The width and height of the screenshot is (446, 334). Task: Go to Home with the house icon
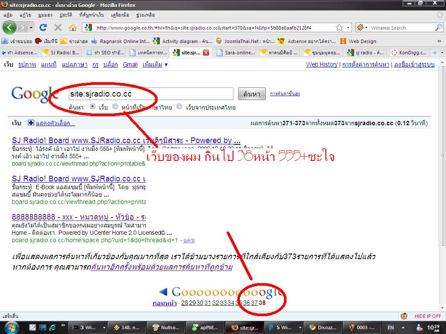pos(73,27)
